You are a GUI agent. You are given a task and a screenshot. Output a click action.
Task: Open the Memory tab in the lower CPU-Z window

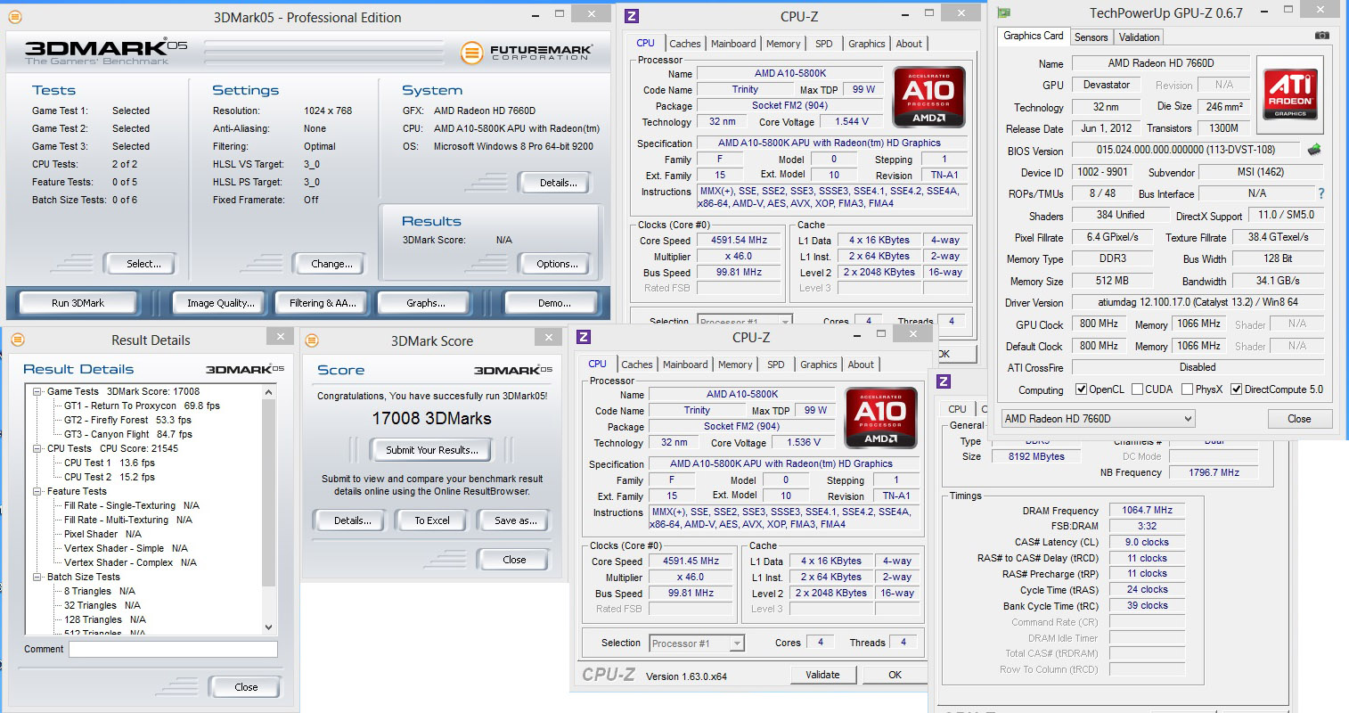735,365
